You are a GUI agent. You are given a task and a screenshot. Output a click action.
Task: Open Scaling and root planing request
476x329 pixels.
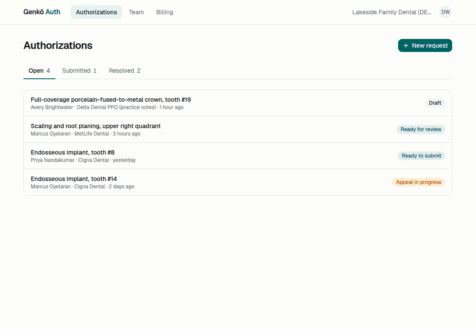(238, 129)
